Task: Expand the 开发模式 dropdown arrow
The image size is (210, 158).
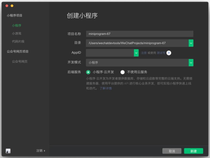Action: tap(191, 63)
